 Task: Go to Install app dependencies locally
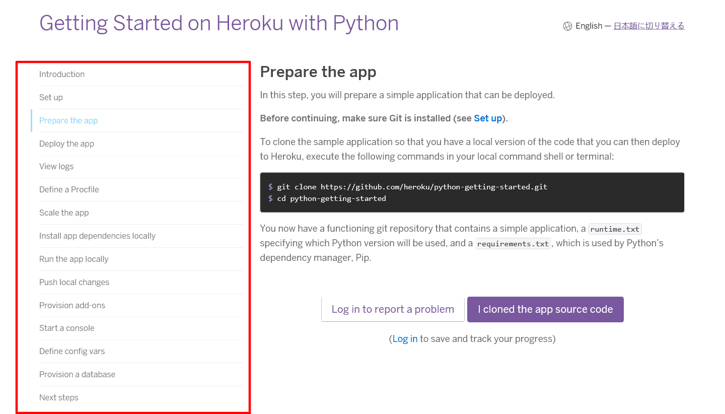tap(97, 236)
